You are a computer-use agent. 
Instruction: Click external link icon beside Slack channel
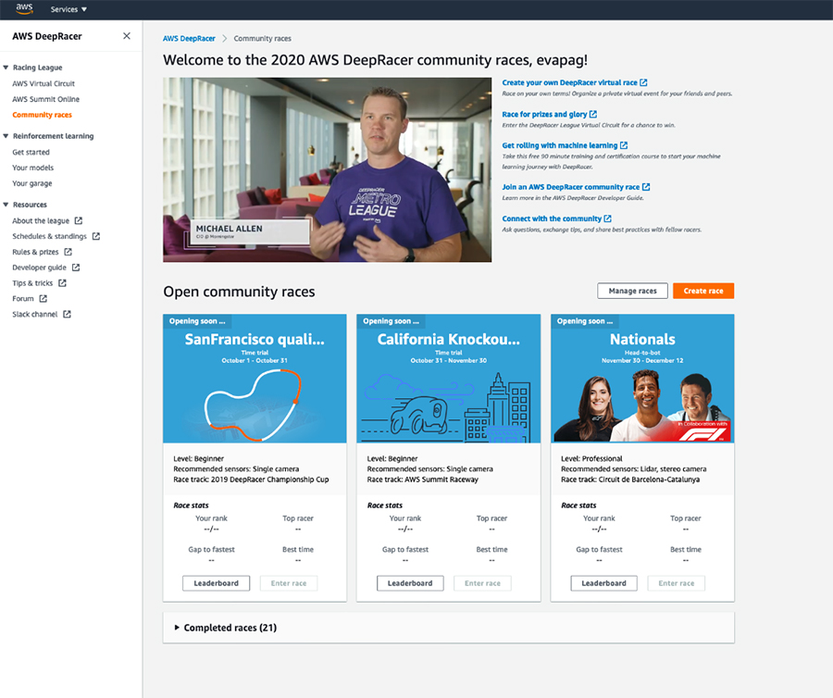click(x=67, y=315)
